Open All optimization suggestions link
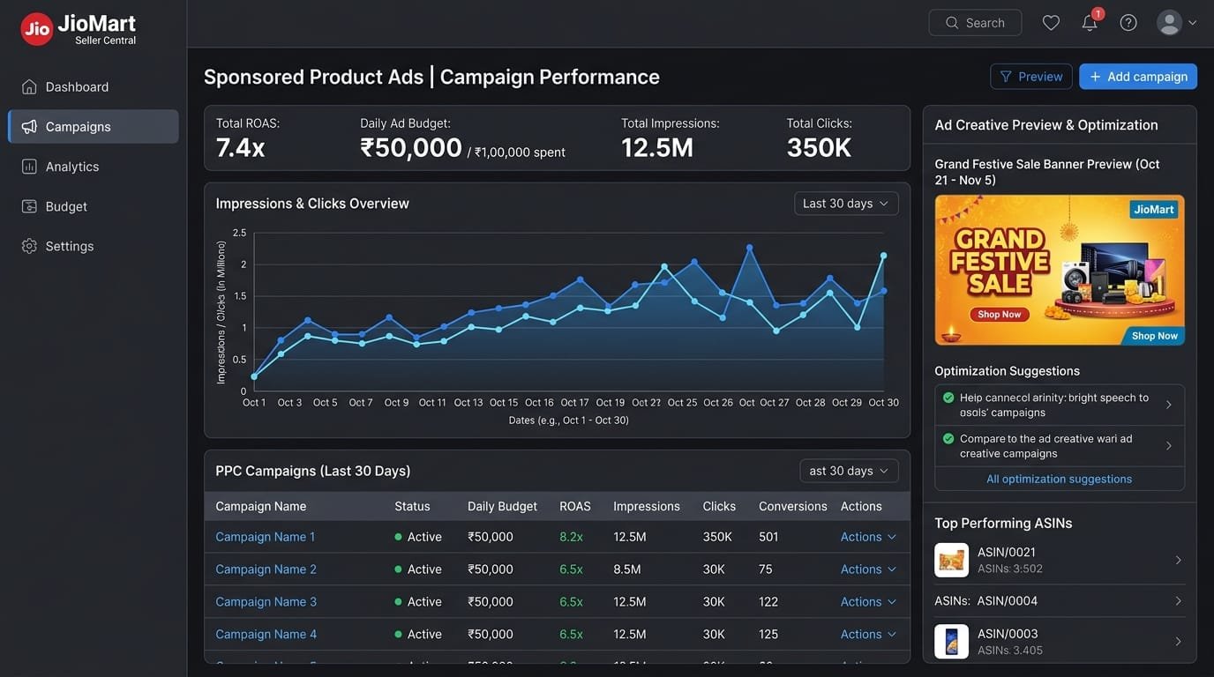This screenshot has height=677, width=1214. tap(1059, 479)
